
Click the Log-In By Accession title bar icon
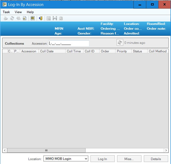point(5,5)
